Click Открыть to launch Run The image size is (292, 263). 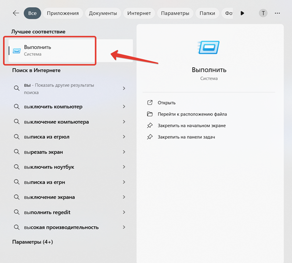pos(167,103)
